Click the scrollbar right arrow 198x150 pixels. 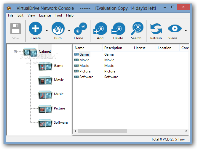[186, 131]
